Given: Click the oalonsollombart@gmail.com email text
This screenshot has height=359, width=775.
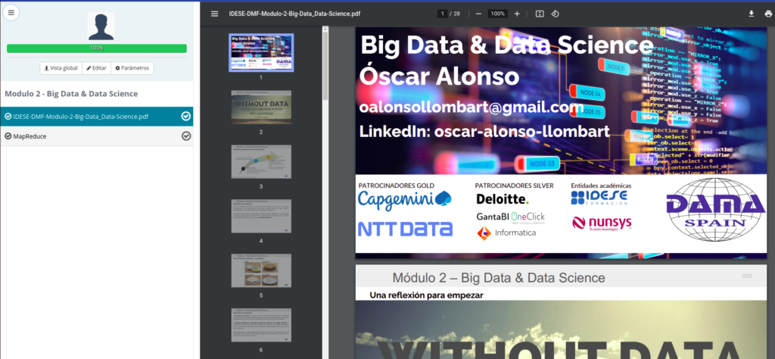Looking at the screenshot, I should tap(472, 108).
